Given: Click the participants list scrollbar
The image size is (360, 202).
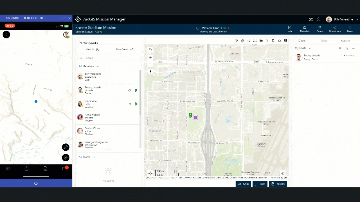Looking at the screenshot, I should click(140, 92).
